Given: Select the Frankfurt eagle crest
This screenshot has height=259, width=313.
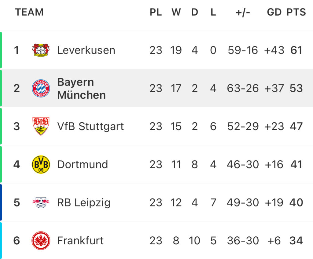Looking at the screenshot, I should (41, 241).
